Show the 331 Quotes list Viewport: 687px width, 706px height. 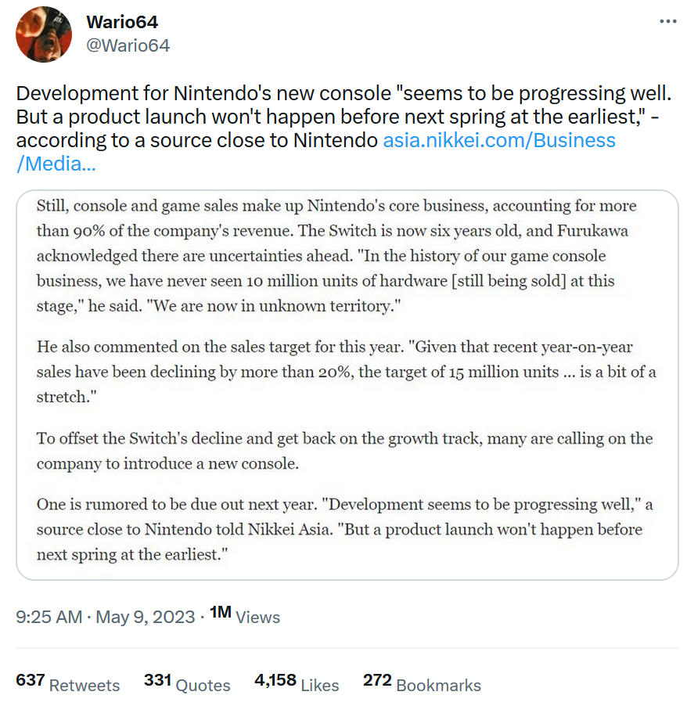[187, 683]
